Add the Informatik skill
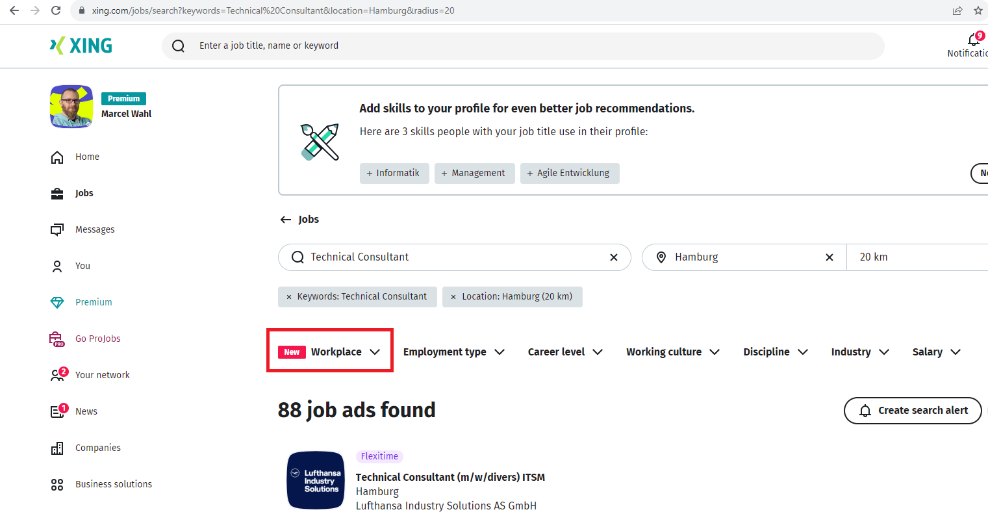Viewport: 988px width, 514px height. click(394, 173)
